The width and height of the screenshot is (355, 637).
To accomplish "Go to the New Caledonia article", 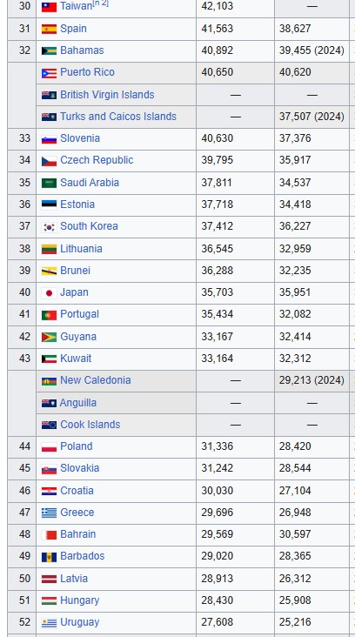I will click(96, 380).
